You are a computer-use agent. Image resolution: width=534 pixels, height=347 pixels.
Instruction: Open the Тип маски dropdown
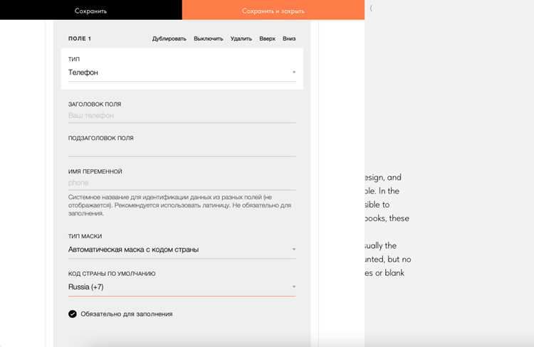pyautogui.click(x=182, y=250)
